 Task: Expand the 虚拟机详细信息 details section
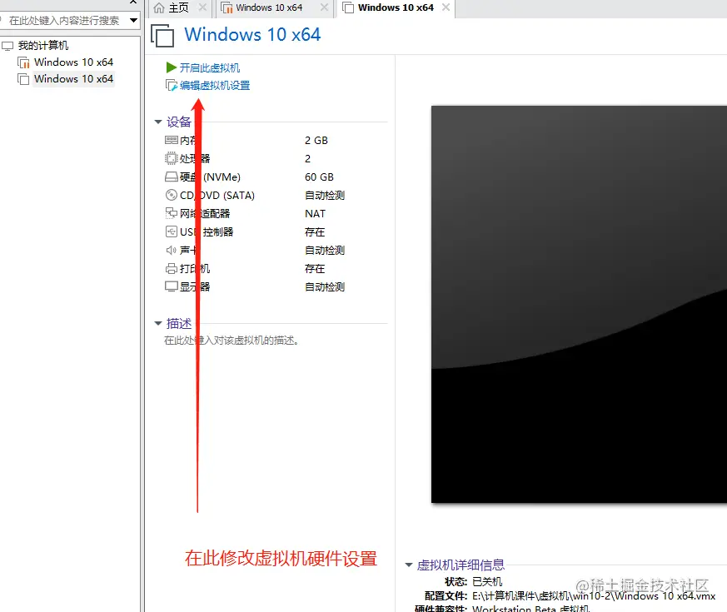409,564
